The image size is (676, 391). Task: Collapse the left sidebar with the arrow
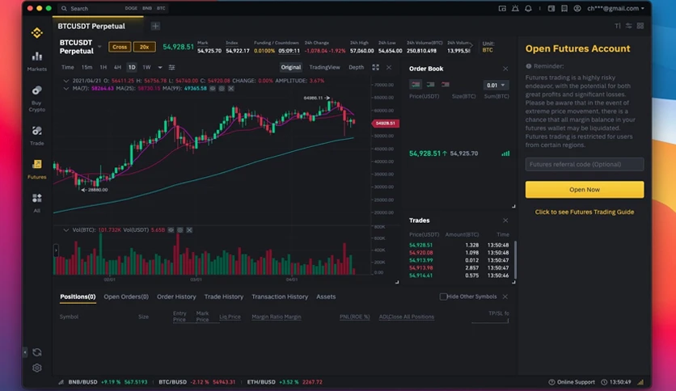(x=25, y=352)
